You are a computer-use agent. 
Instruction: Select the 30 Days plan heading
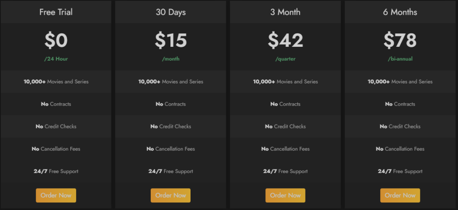pyautogui.click(x=170, y=12)
